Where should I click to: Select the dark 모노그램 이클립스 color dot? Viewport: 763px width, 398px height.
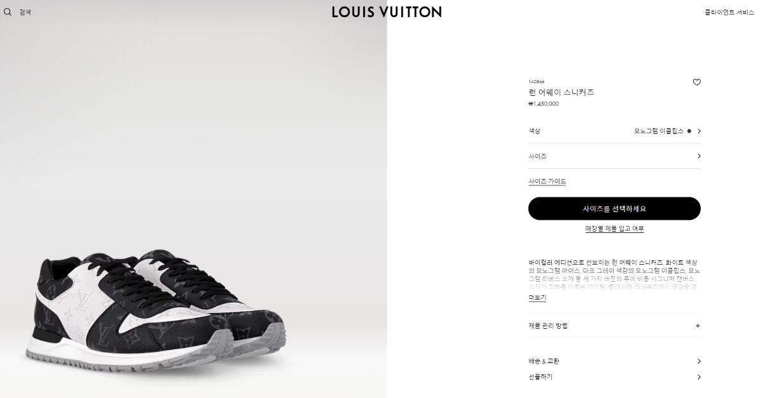[689, 131]
